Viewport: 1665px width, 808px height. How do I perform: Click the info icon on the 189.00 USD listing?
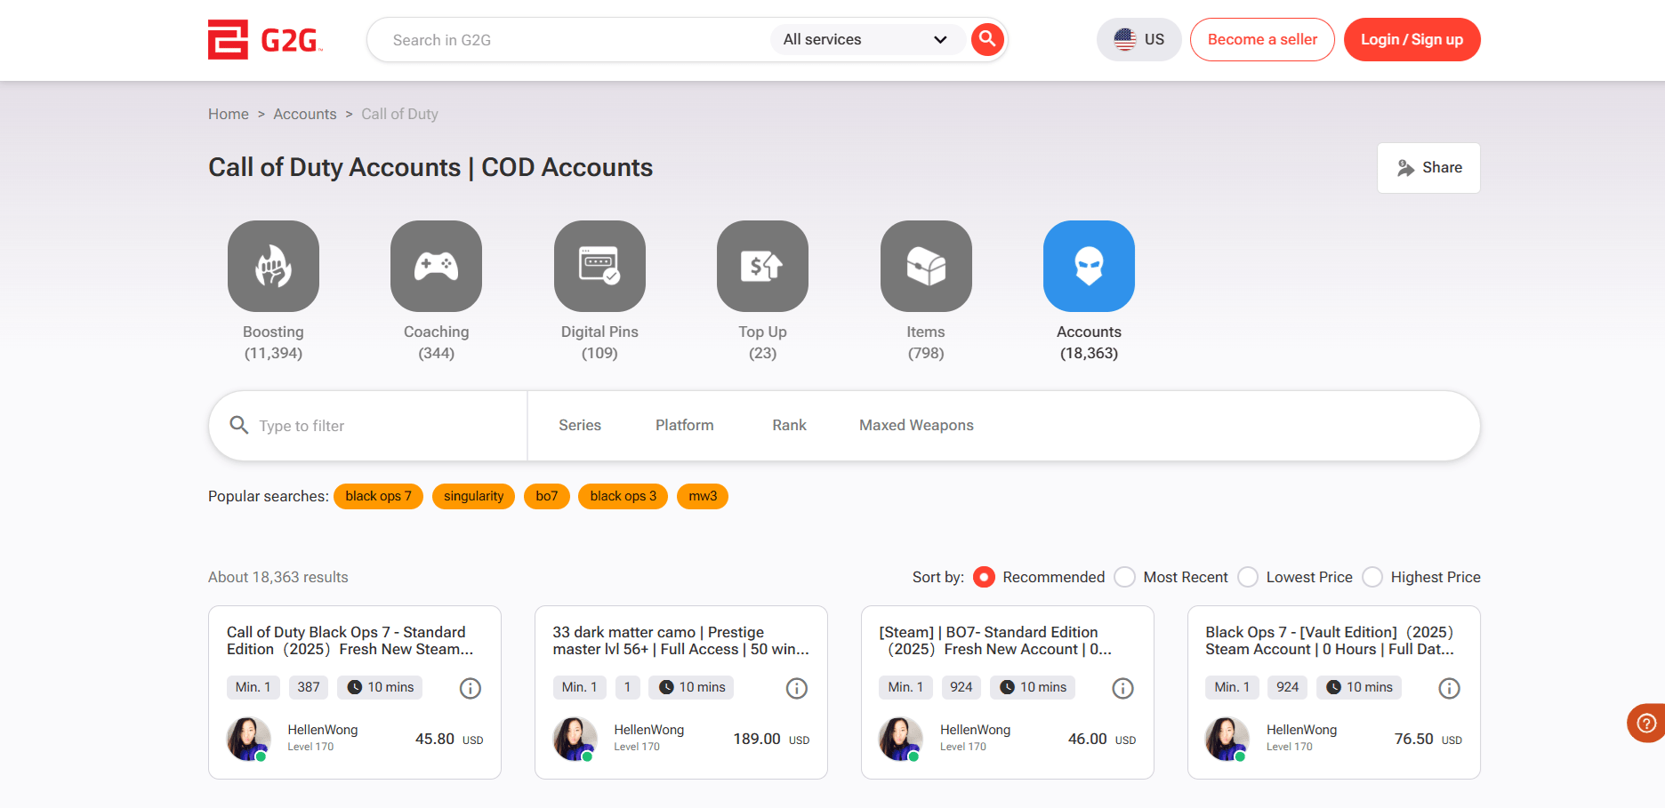pyautogui.click(x=797, y=688)
